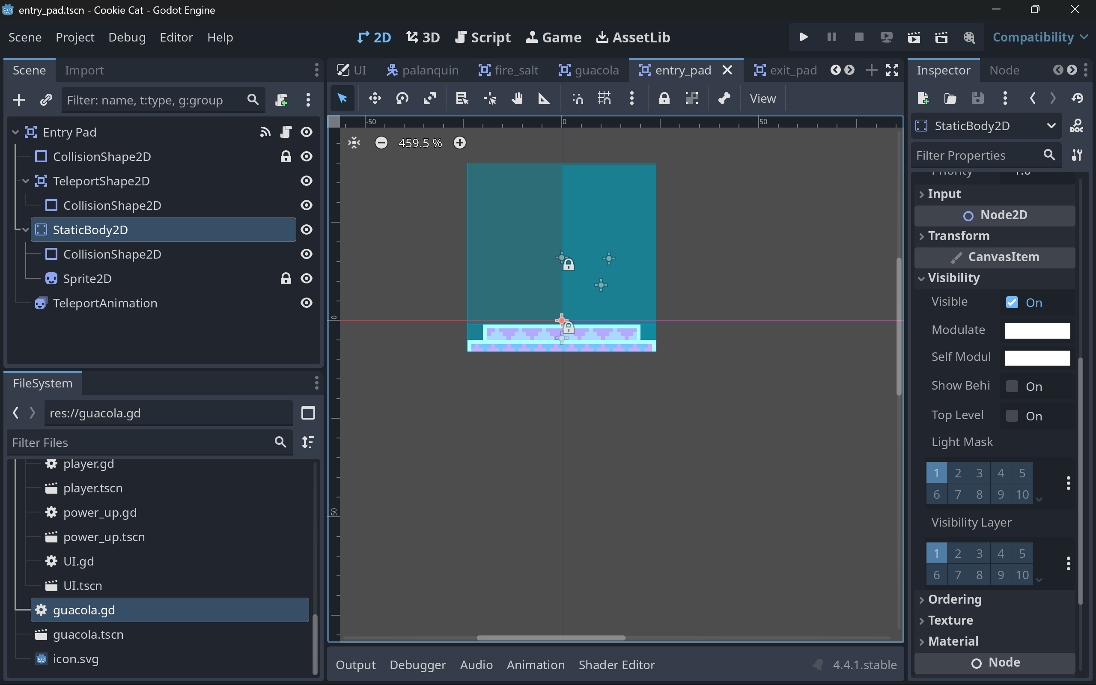Image resolution: width=1096 pixels, height=685 pixels.
Task: Click the Modulate color swatch
Action: click(1037, 330)
